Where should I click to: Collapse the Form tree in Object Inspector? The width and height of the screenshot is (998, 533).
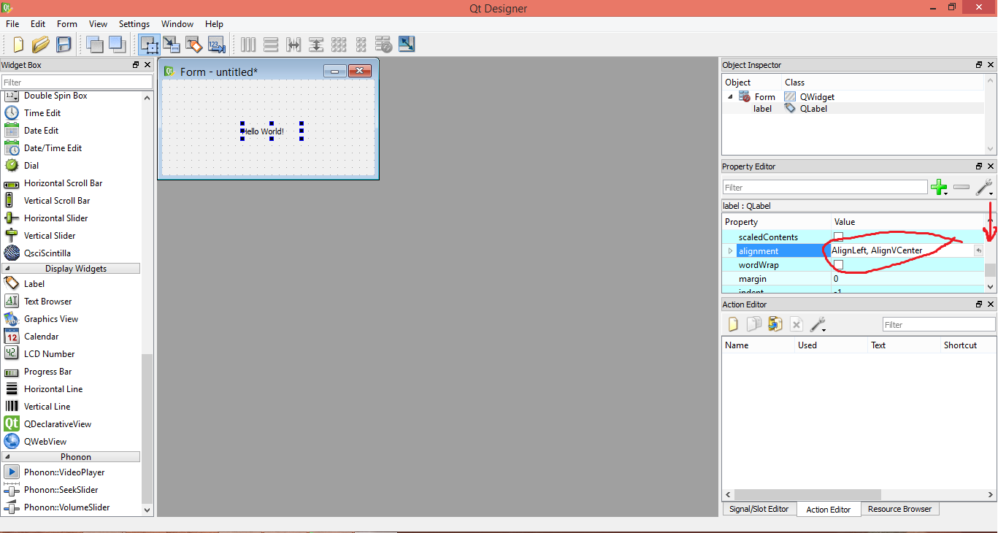[731, 96]
